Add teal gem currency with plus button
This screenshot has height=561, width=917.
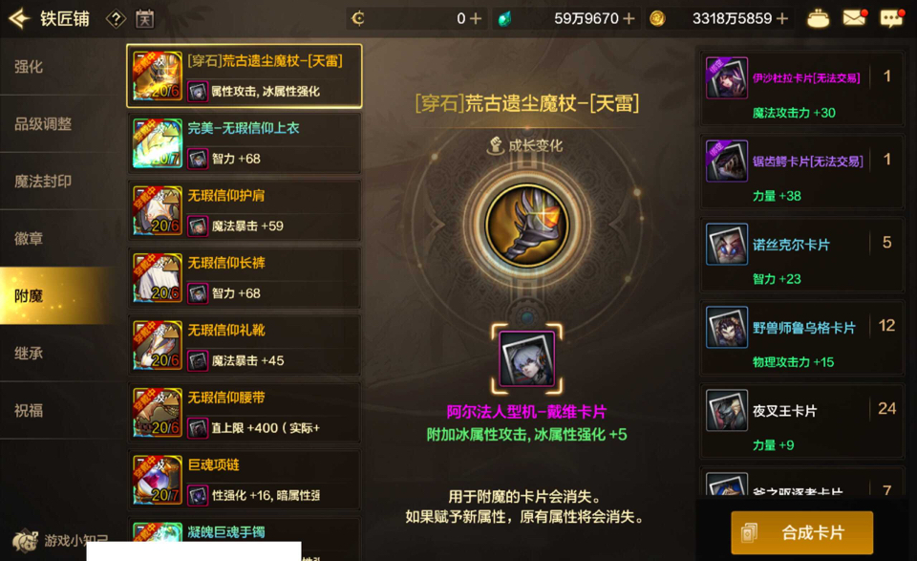(x=629, y=19)
